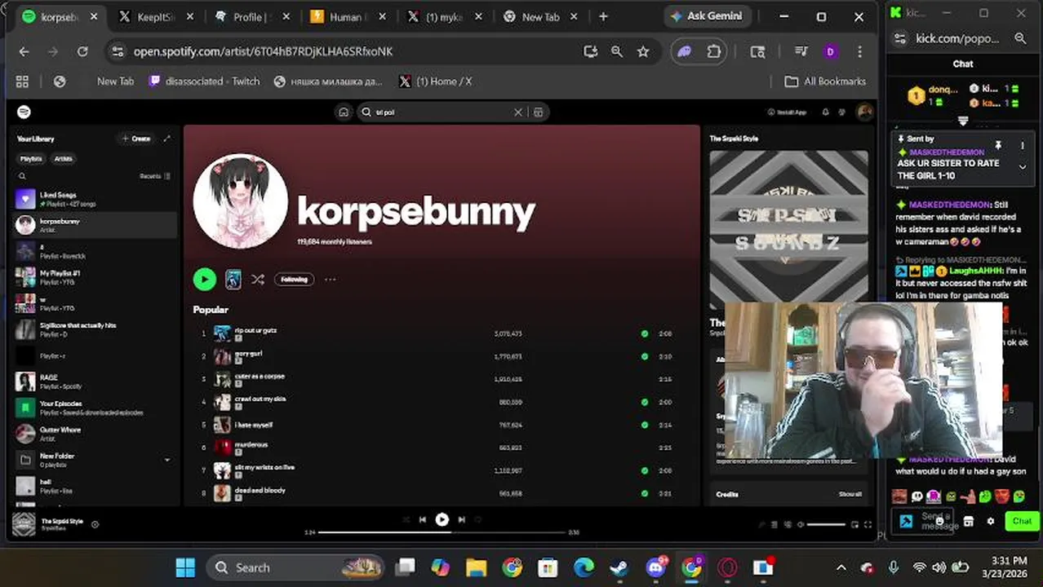Click green Chat button in Kick window

pos(1022,521)
